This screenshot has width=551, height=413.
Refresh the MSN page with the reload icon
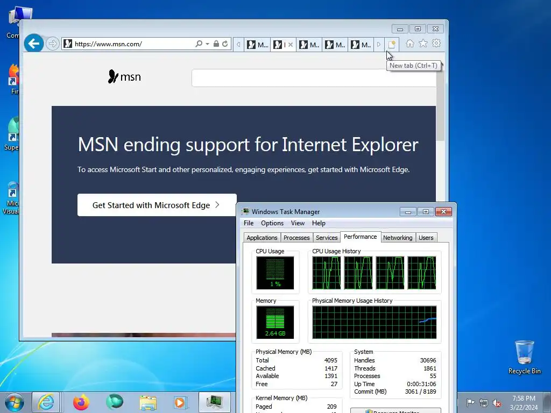pos(225,44)
